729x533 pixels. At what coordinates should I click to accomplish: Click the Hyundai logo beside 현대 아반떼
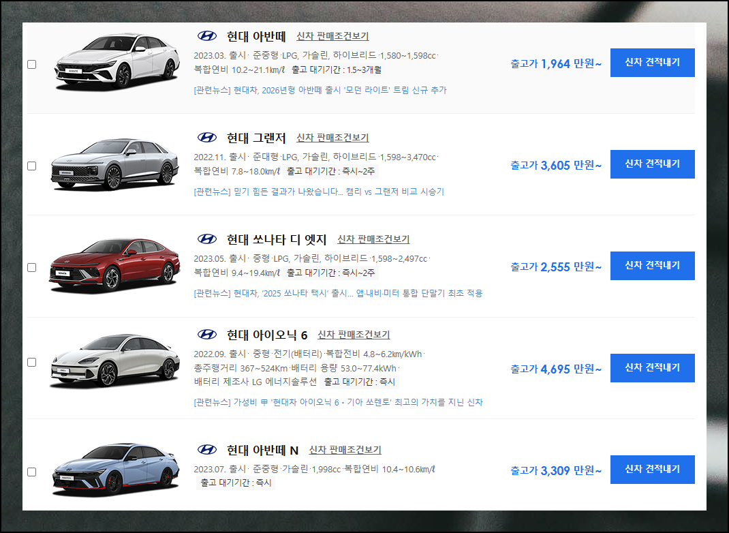207,36
